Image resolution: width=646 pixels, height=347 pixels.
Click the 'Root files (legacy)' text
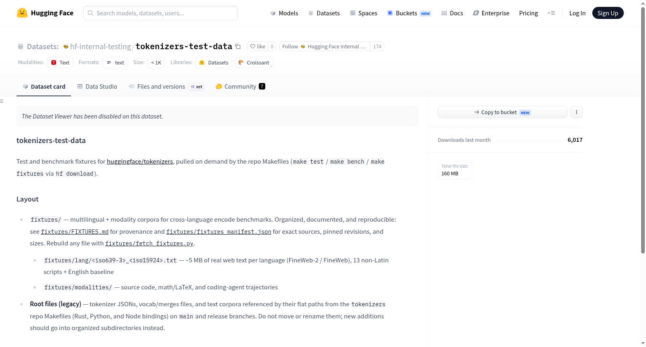pyautogui.click(x=56, y=304)
